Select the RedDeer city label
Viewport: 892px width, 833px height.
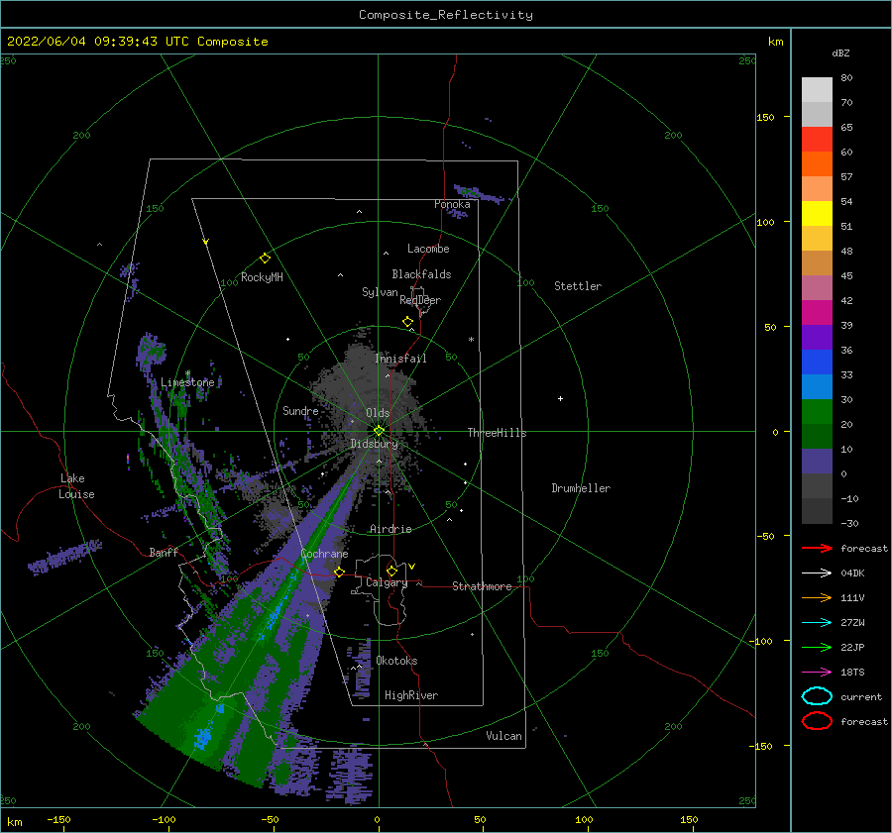[420, 300]
